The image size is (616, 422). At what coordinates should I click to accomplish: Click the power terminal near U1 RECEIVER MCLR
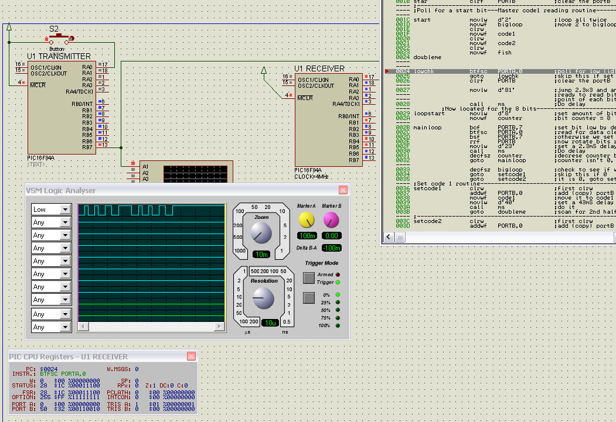264,71
